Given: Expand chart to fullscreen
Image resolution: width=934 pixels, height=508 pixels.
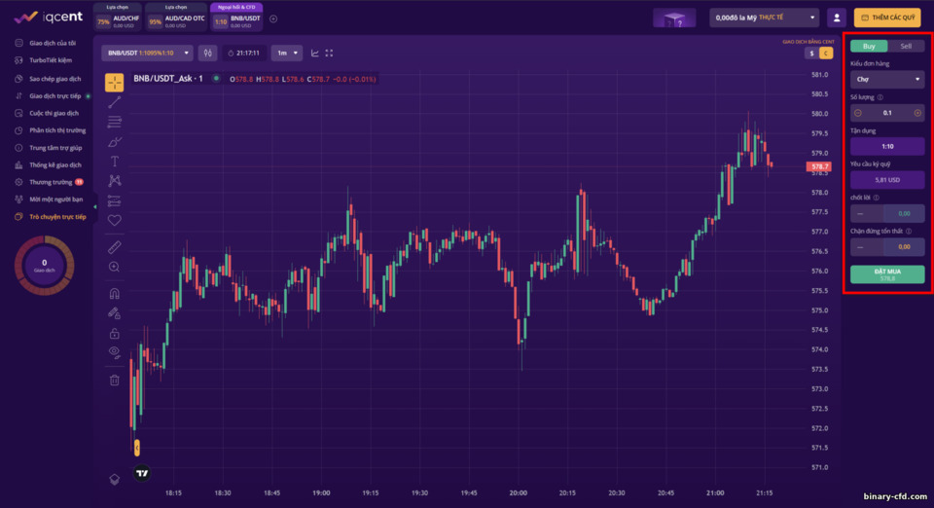Looking at the screenshot, I should coord(329,53).
